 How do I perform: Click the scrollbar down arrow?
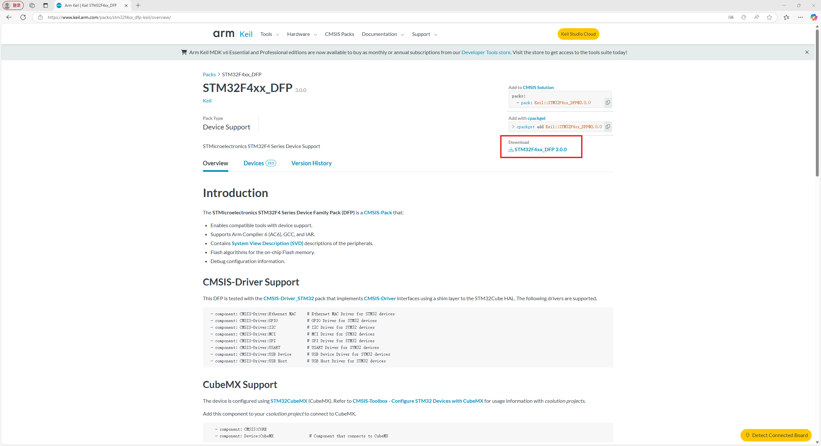pyautogui.click(x=817, y=442)
